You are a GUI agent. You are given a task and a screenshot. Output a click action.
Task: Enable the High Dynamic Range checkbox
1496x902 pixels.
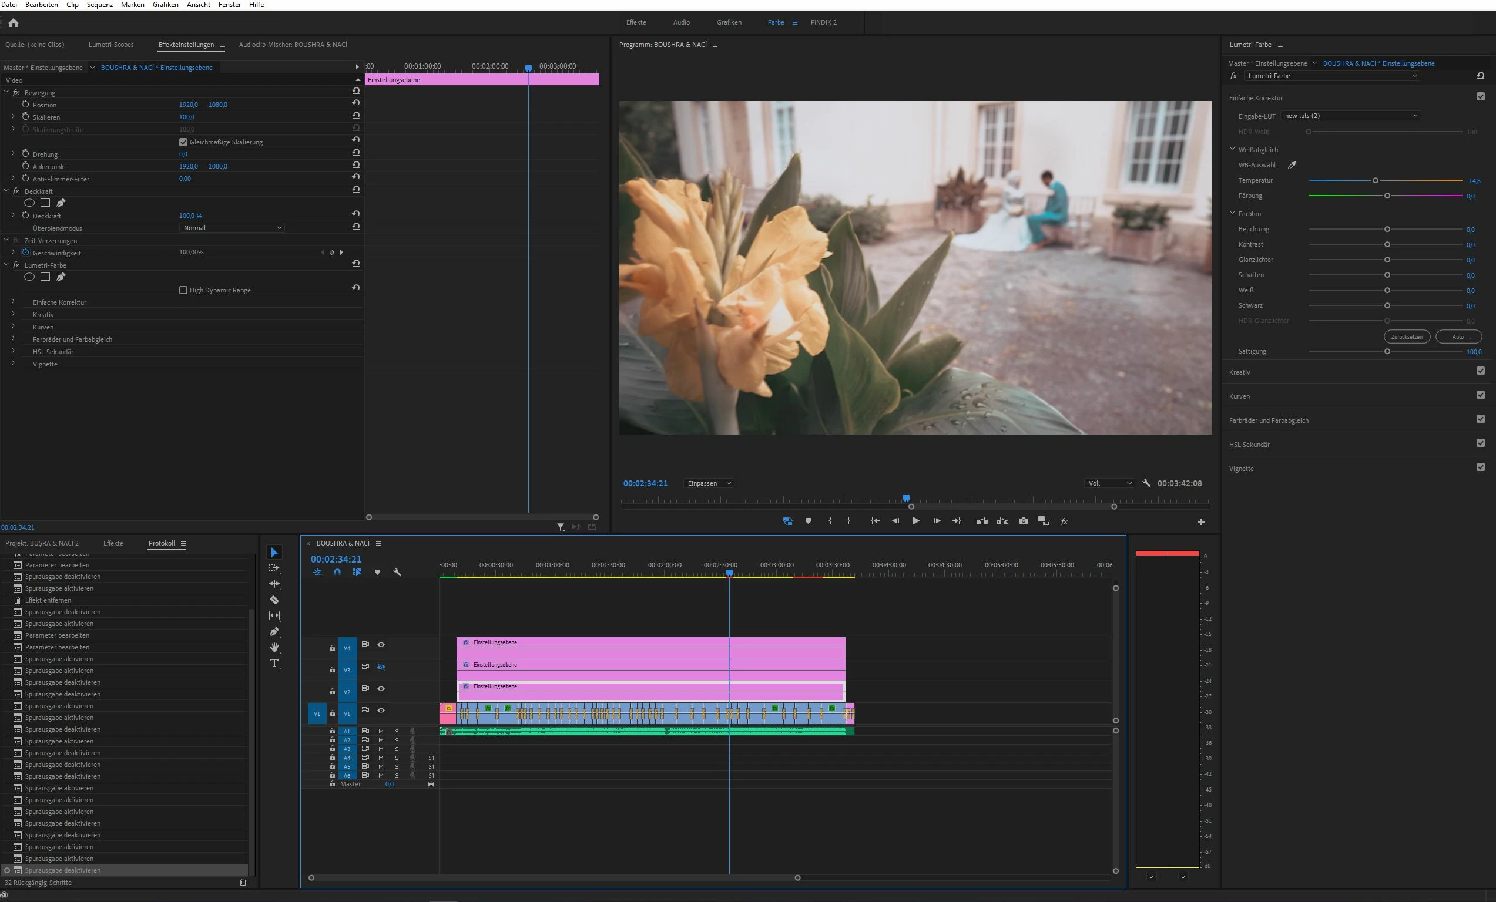point(183,290)
